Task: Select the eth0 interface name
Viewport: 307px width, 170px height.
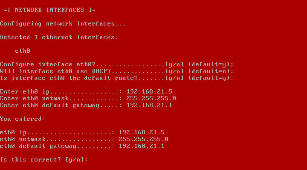Action: (x=23, y=51)
